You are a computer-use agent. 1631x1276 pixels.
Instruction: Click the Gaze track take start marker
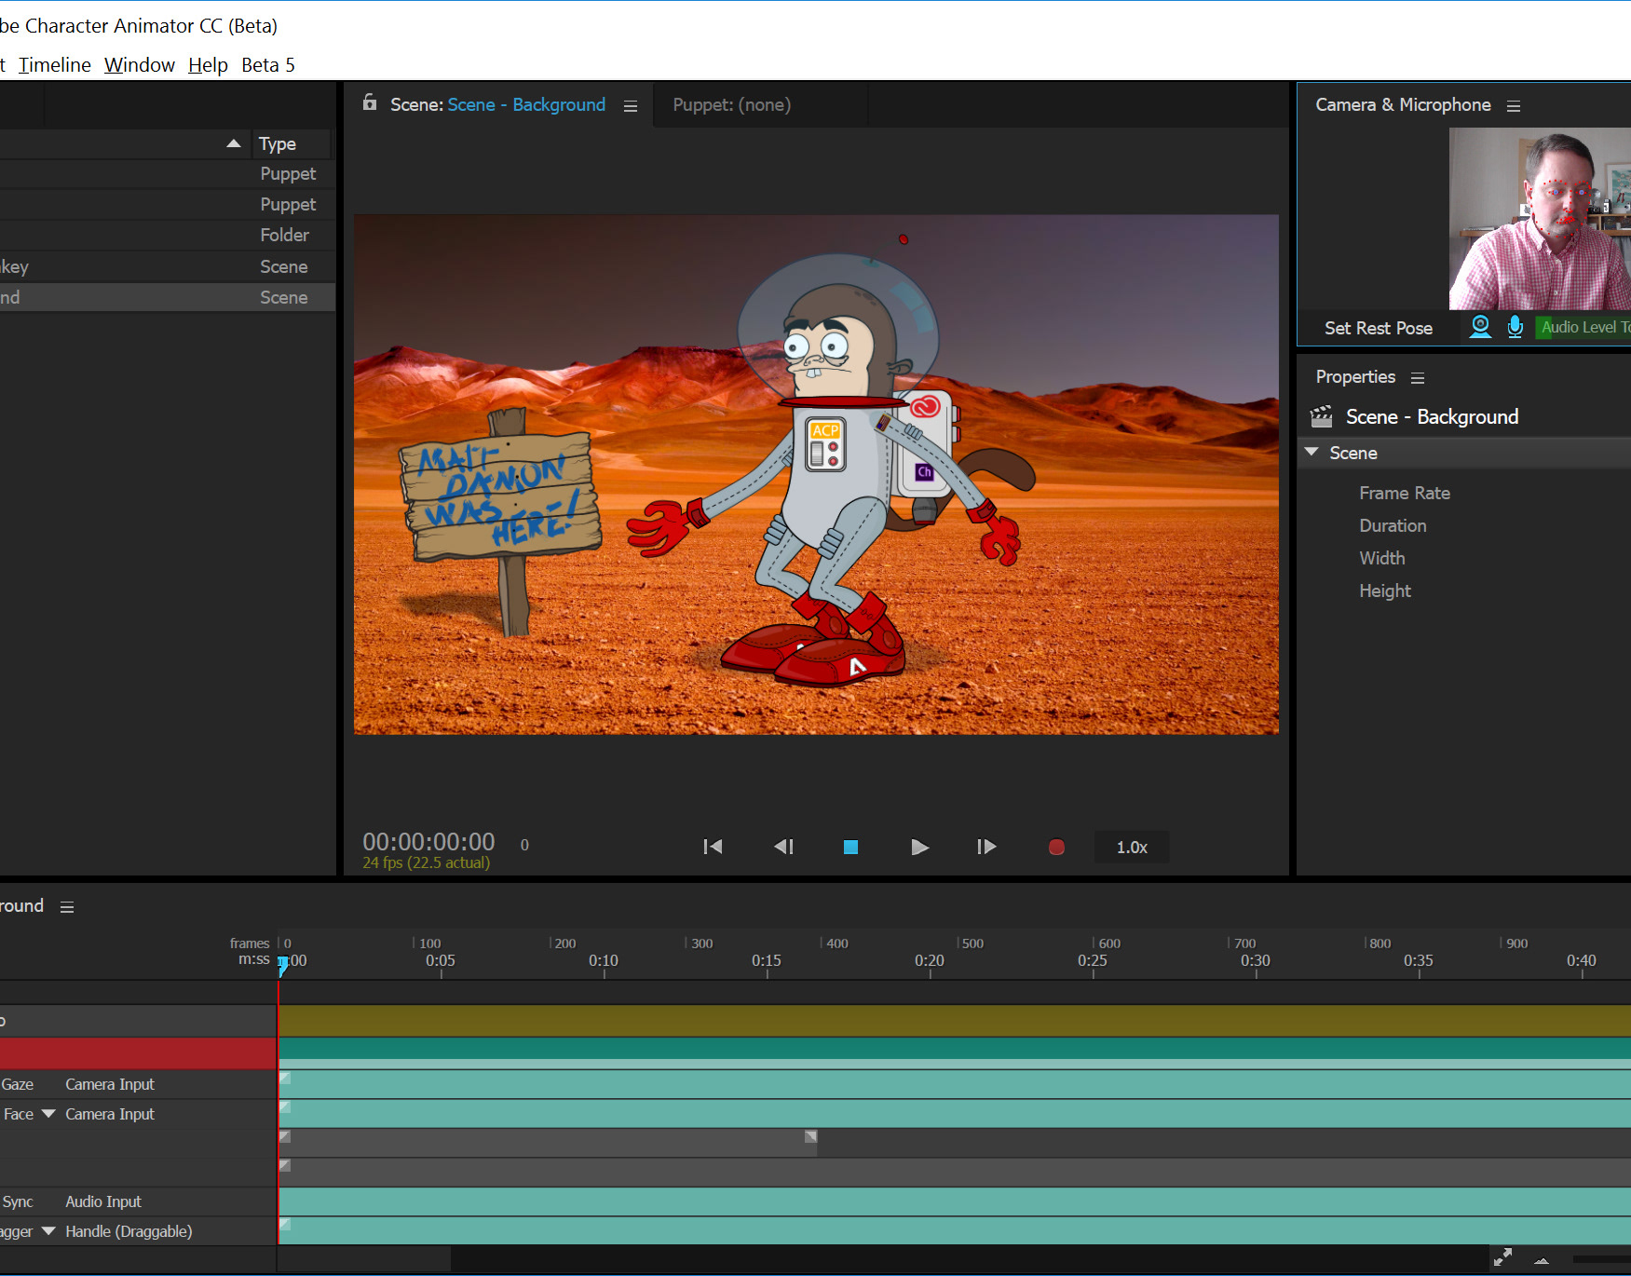pos(285,1078)
